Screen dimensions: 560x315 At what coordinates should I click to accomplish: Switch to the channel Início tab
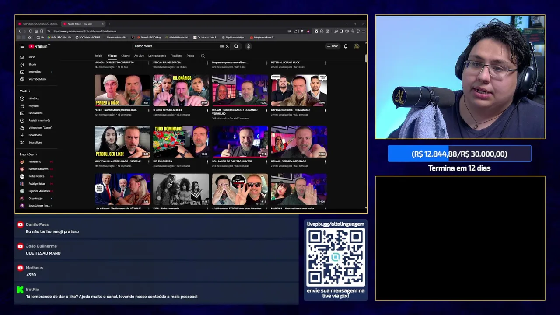tap(99, 56)
